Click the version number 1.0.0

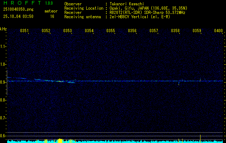tap(49, 3)
